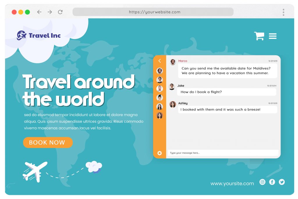This screenshot has height=199, width=298.
Task: Open the Facebook social icon
Action: coord(272,182)
